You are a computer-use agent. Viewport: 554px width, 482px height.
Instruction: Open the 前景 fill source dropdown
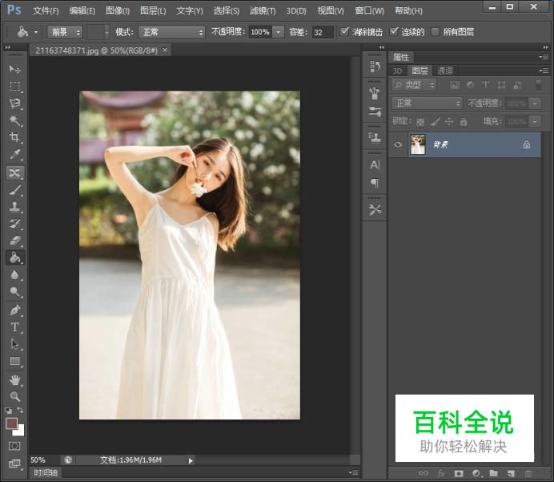[65, 32]
